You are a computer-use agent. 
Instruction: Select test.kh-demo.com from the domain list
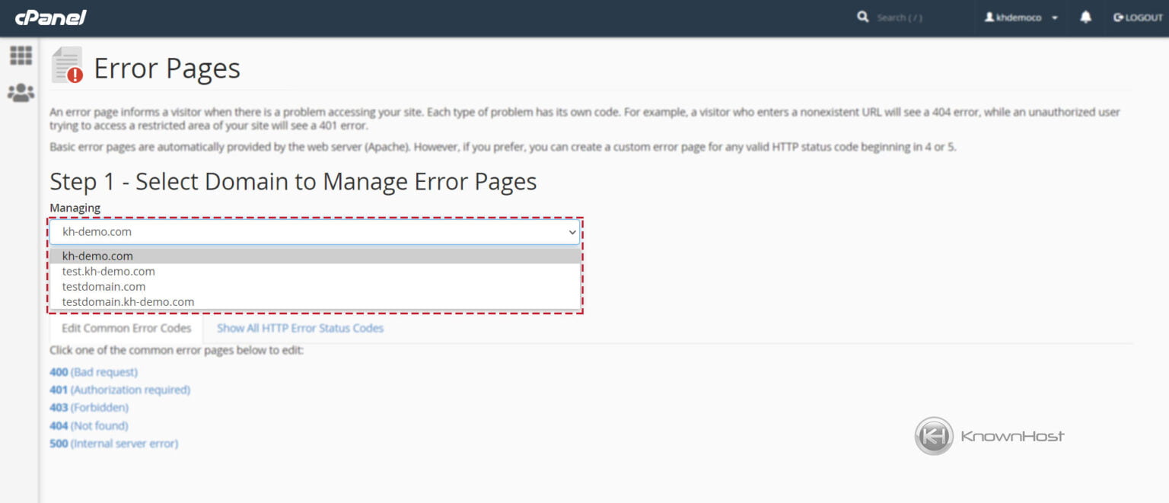coord(109,271)
